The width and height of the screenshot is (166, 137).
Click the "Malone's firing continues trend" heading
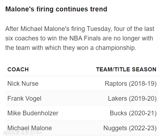(56, 9)
